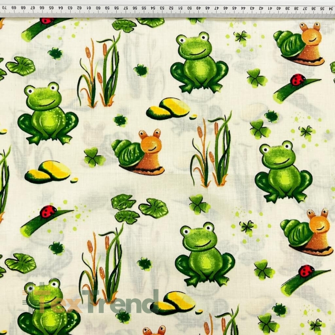Click the "57" number on the ruler
This screenshot has height=335, width=335.
click(x=126, y=8)
